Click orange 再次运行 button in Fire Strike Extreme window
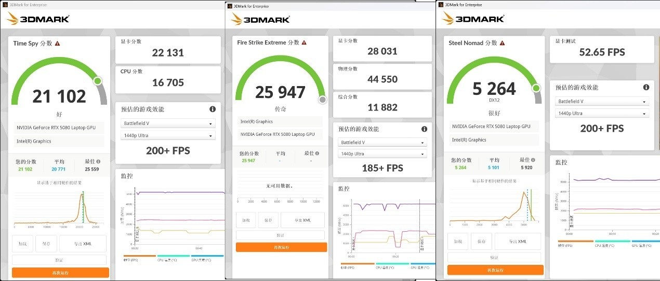Image resolution: width=660 pixels, height=281 pixels. [x=281, y=247]
